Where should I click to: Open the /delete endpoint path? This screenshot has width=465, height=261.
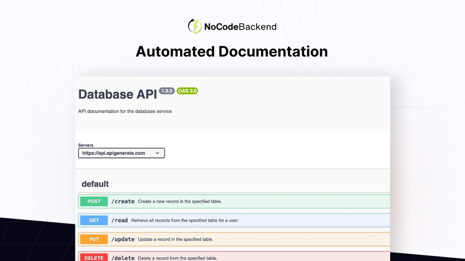point(123,258)
